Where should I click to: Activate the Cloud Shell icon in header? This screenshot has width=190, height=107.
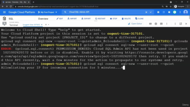tap(164, 12)
